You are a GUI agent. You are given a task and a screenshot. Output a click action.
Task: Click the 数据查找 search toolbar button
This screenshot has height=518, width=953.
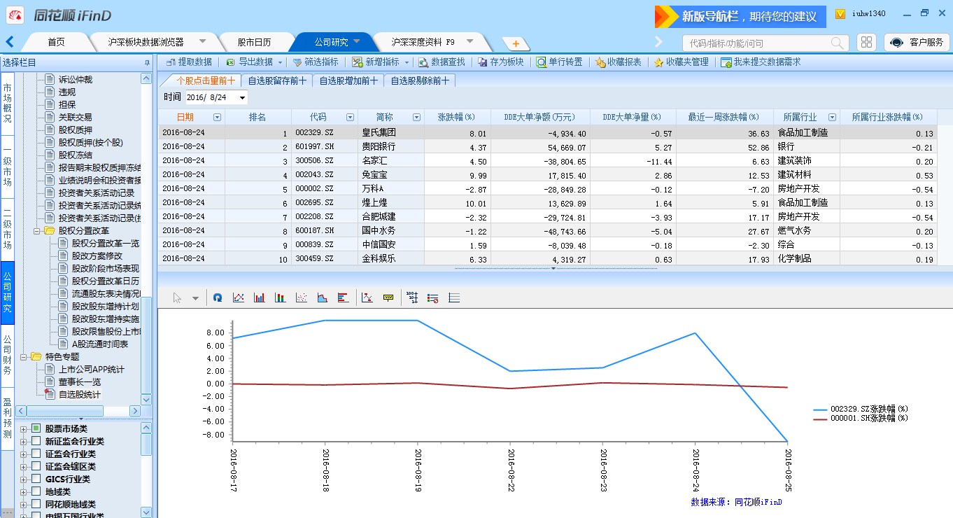point(442,62)
